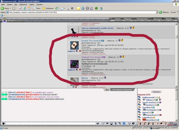Open the Файл menu
The width and height of the screenshot is (179, 130).
tap(3, 4)
